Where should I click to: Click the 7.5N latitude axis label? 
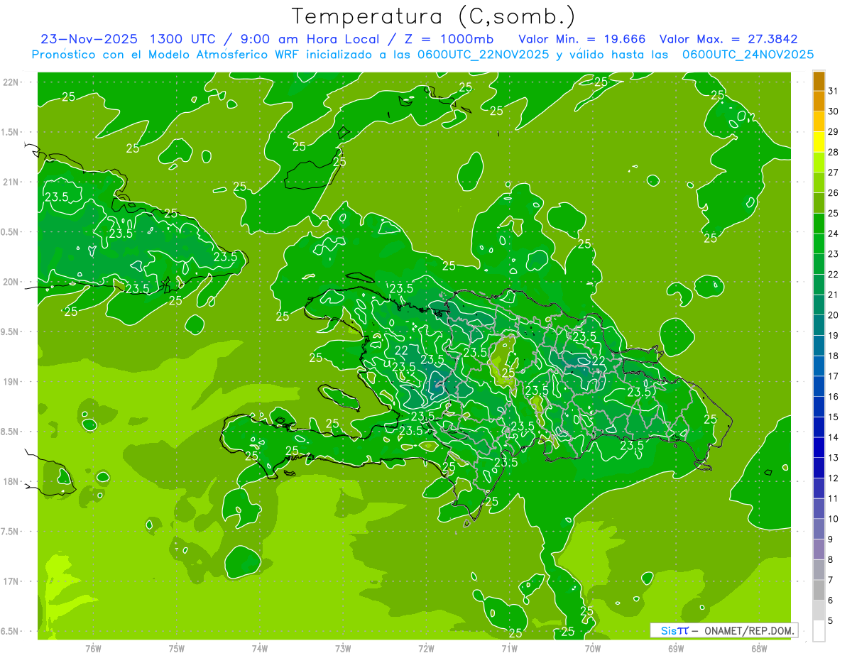11,531
